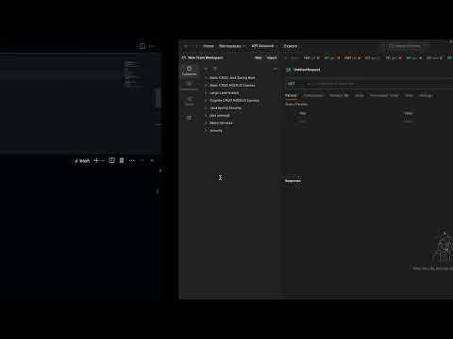The image size is (453, 339).
Task: Click the close panel icon in VS Code terminal
Action: (x=152, y=161)
